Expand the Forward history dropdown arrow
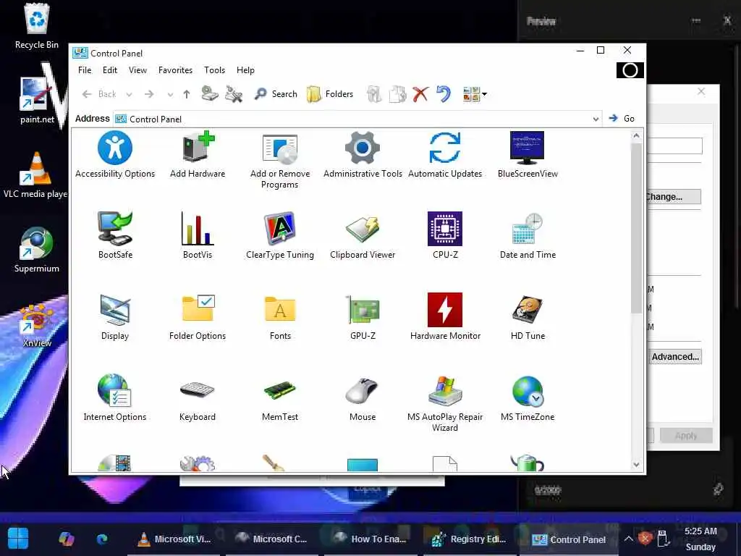Screen dimensions: 741x556 170,95
